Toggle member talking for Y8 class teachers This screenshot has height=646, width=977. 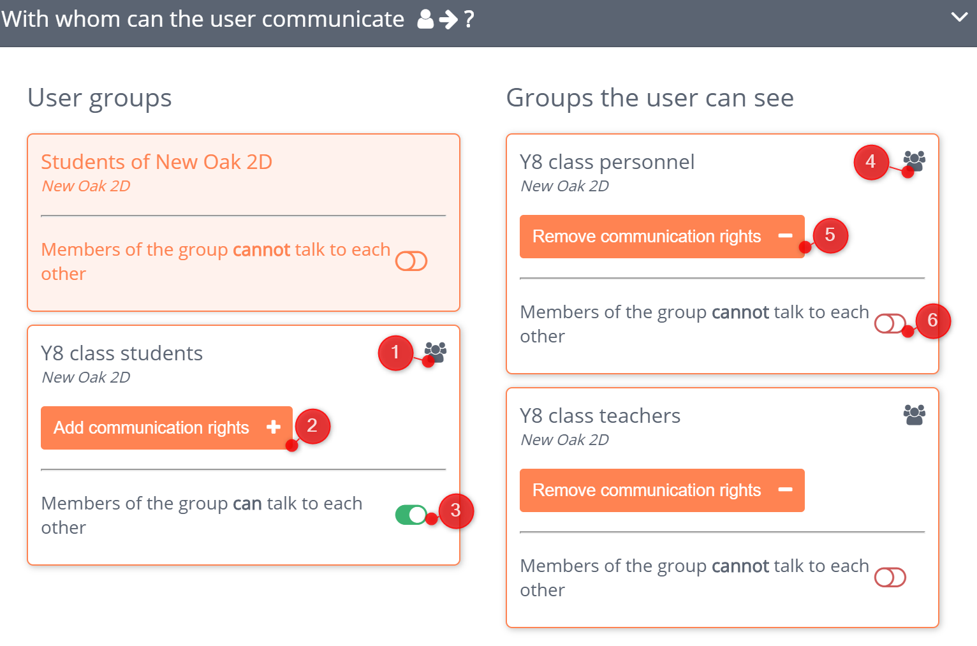tap(890, 577)
